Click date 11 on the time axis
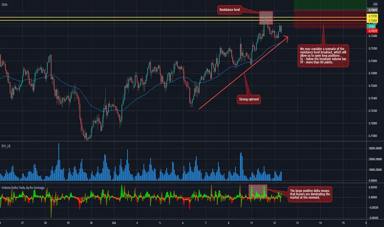Image resolution: width=384 pixels, height=227 pixels. (x=251, y=223)
